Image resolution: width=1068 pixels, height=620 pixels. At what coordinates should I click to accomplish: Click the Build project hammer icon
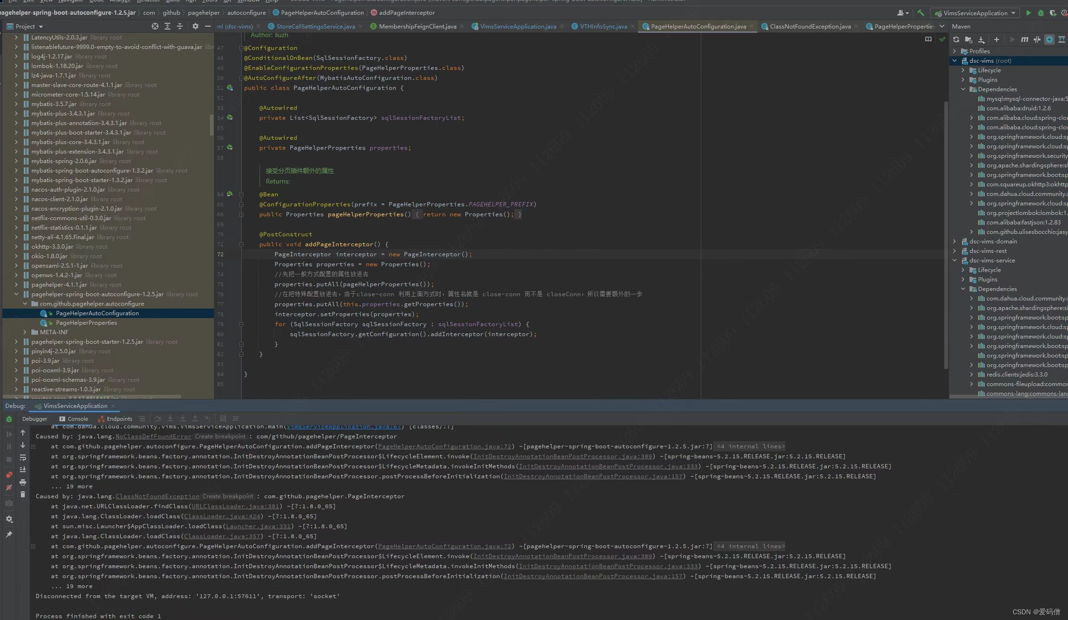[x=921, y=13]
